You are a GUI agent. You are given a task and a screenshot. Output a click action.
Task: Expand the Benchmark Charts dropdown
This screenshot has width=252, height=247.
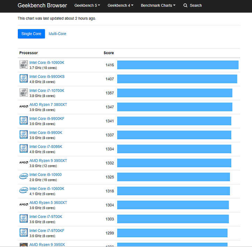click(158, 6)
